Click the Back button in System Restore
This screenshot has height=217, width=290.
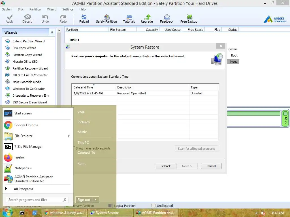point(166,166)
